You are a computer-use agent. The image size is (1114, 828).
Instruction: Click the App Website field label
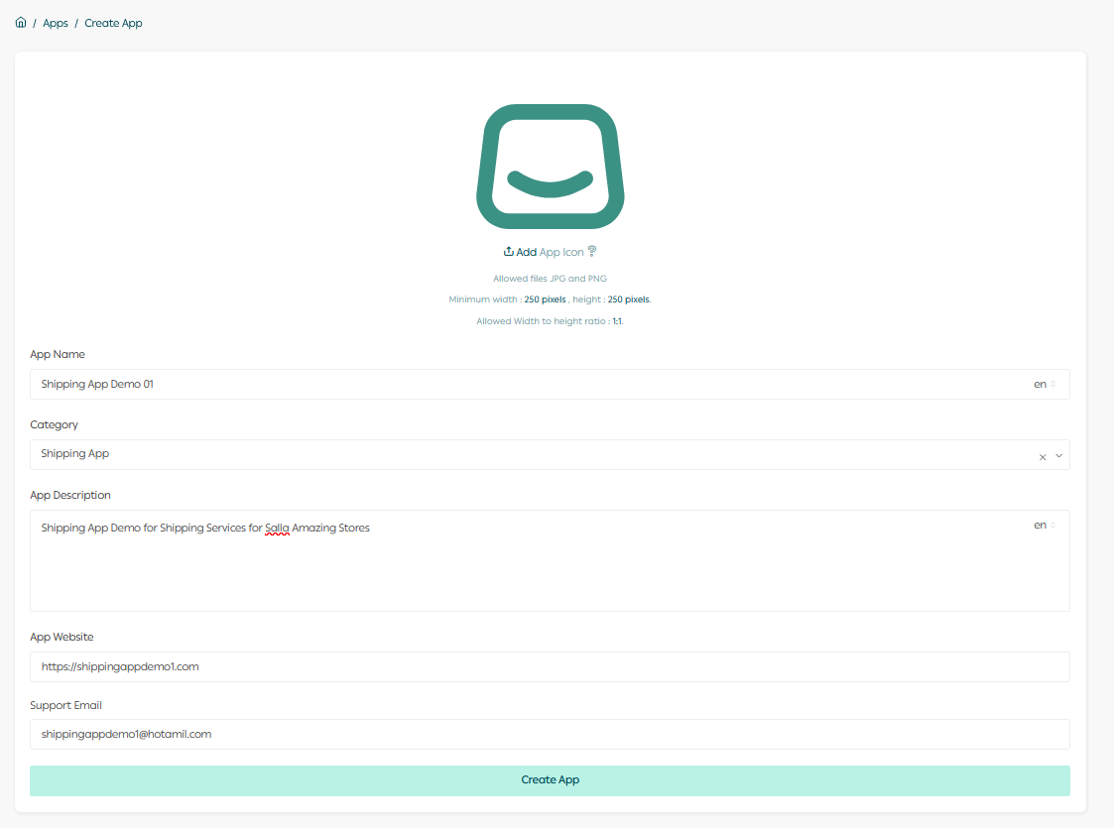pos(62,637)
